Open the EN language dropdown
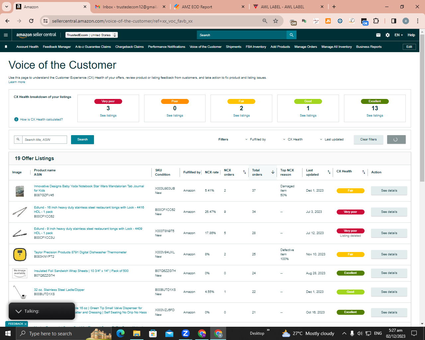The image size is (425, 340). click(x=398, y=35)
